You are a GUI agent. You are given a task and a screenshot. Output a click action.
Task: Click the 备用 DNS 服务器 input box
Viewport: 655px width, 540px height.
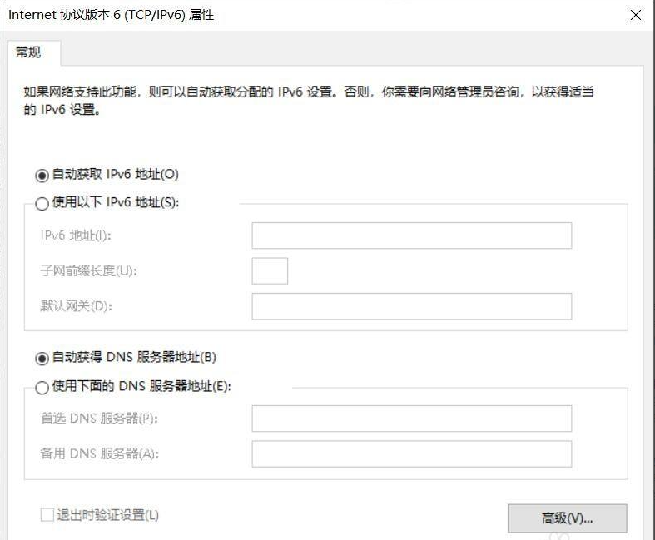411,454
